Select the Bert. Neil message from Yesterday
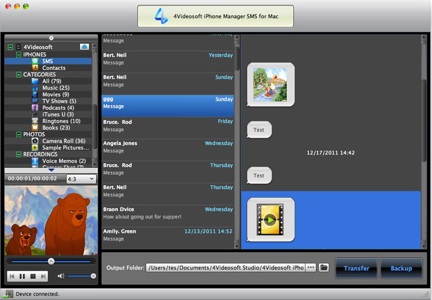The width and height of the screenshot is (432, 300). click(x=168, y=61)
